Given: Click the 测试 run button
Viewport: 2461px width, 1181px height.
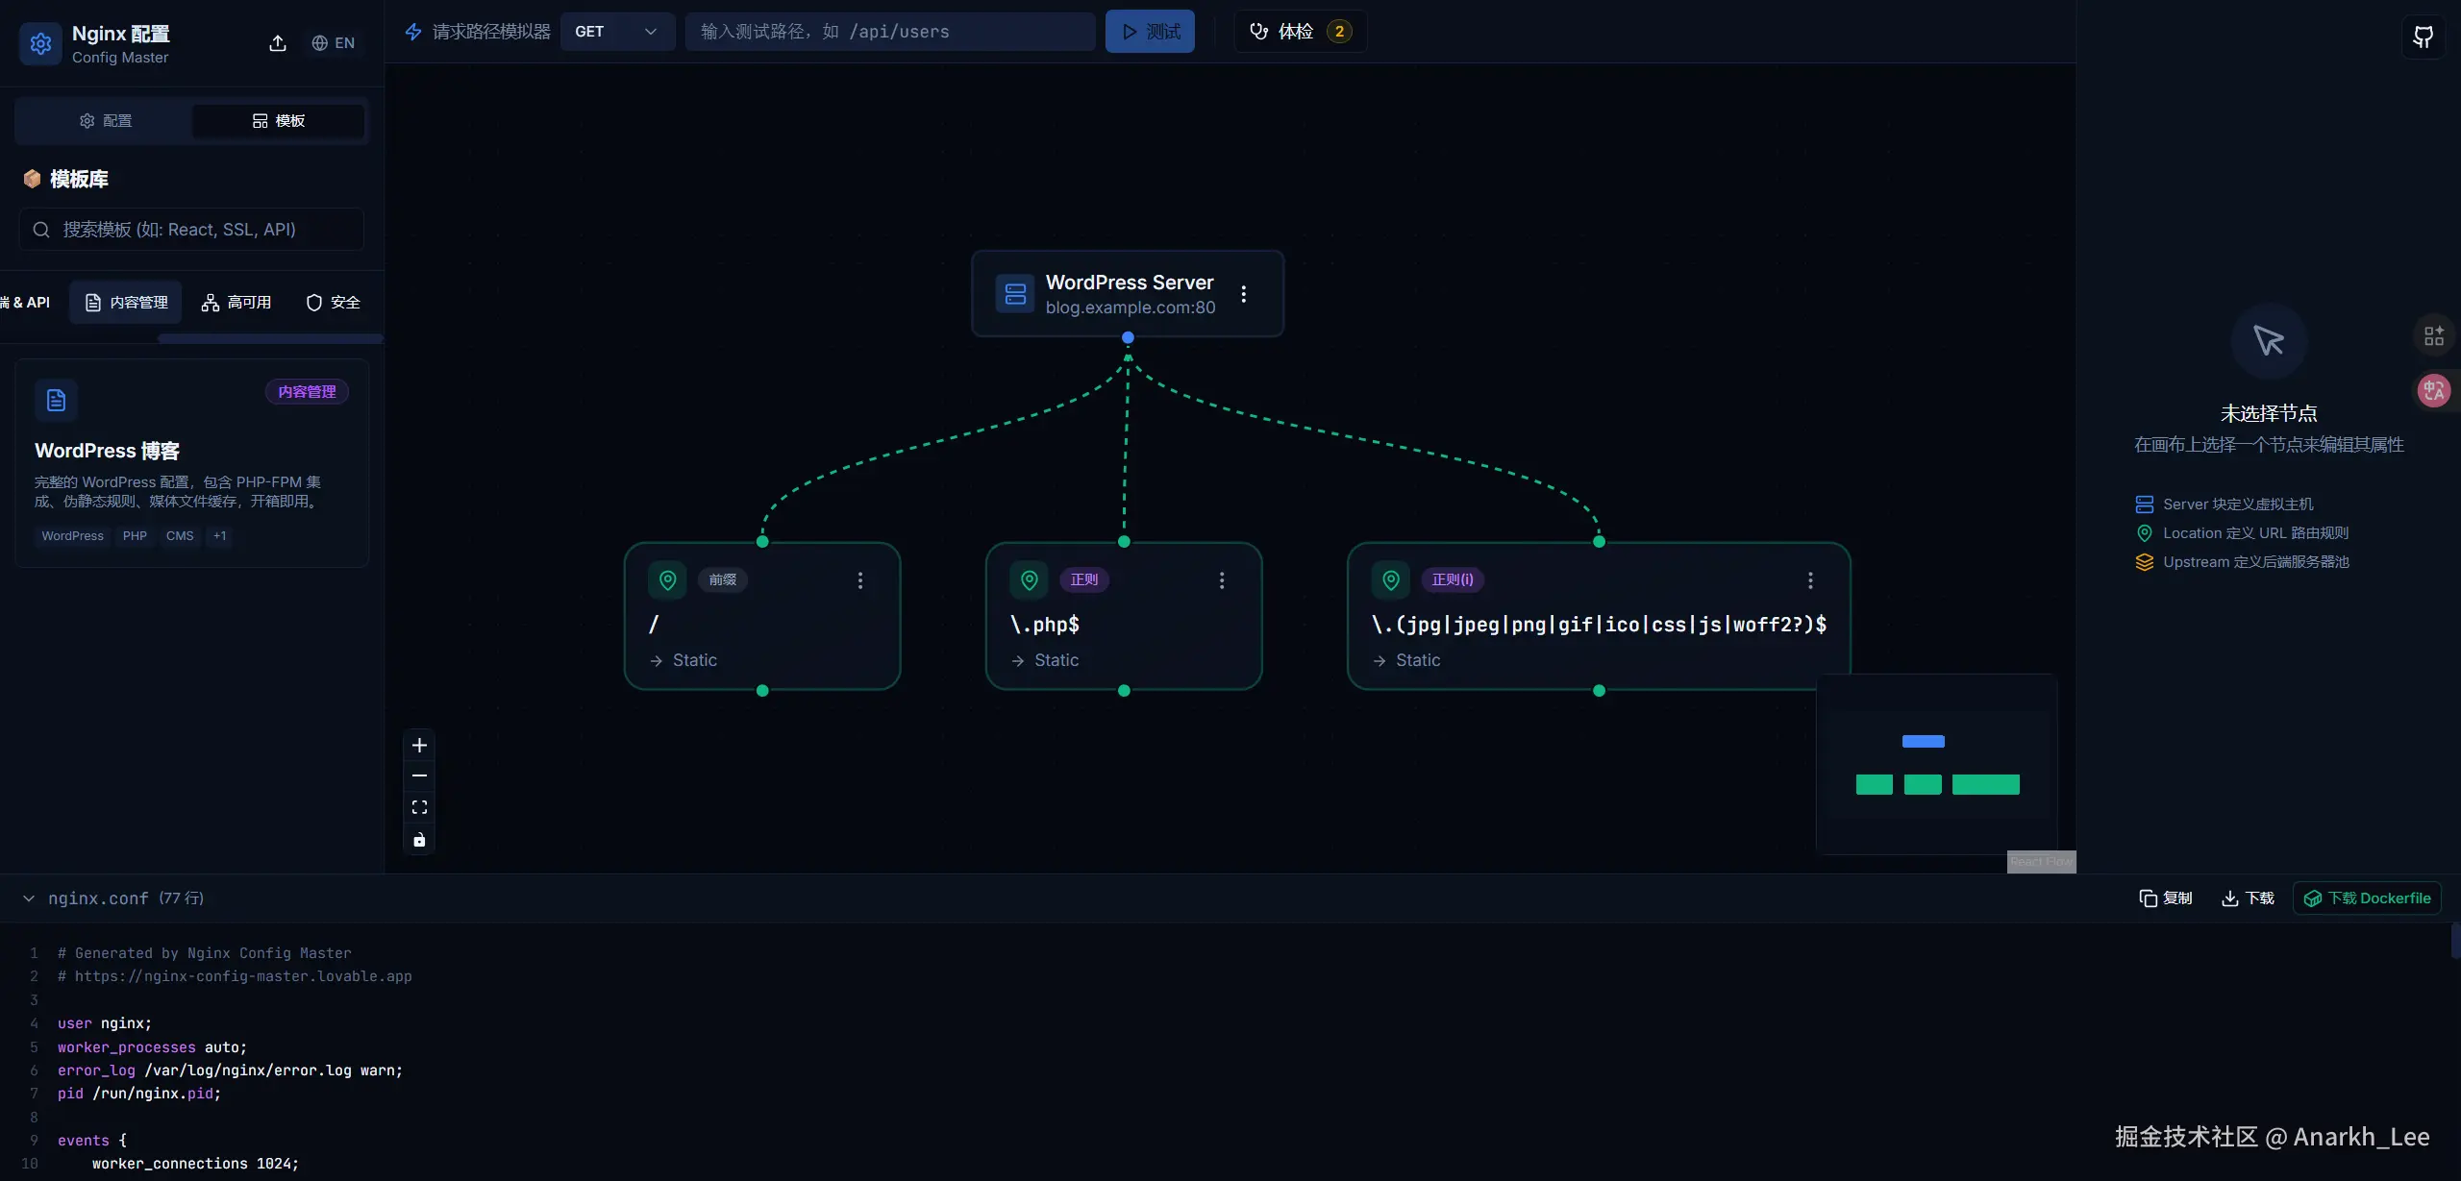Looking at the screenshot, I should pos(1150,32).
